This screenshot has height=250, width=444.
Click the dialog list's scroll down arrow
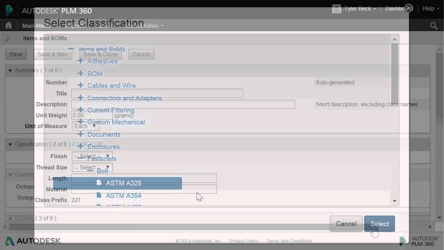(x=394, y=201)
